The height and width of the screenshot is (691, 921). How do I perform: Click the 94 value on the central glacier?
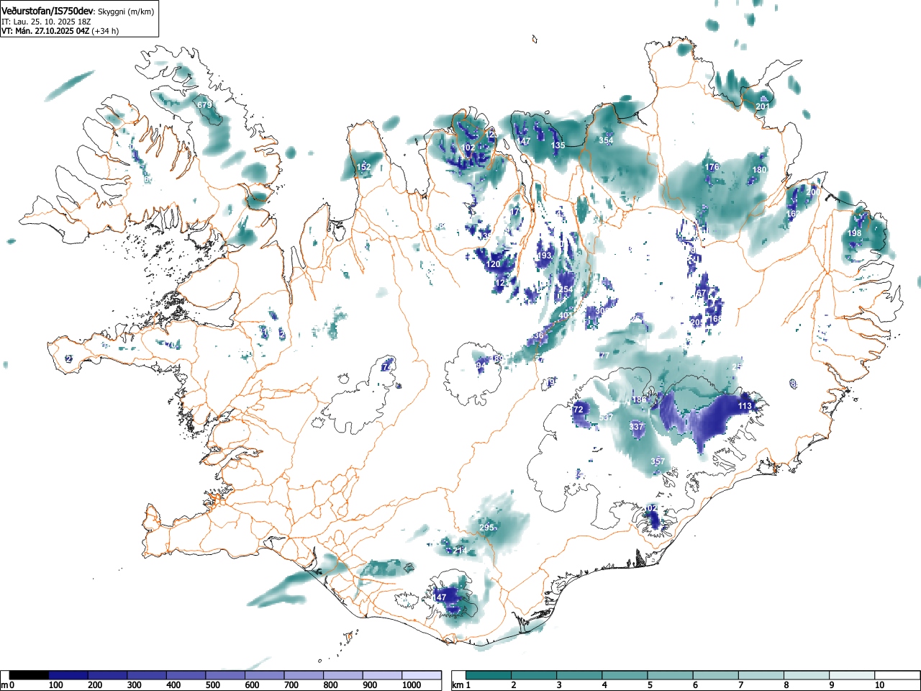pos(481,366)
